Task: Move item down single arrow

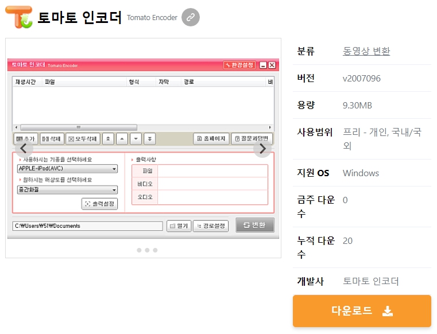Action: click(136, 139)
